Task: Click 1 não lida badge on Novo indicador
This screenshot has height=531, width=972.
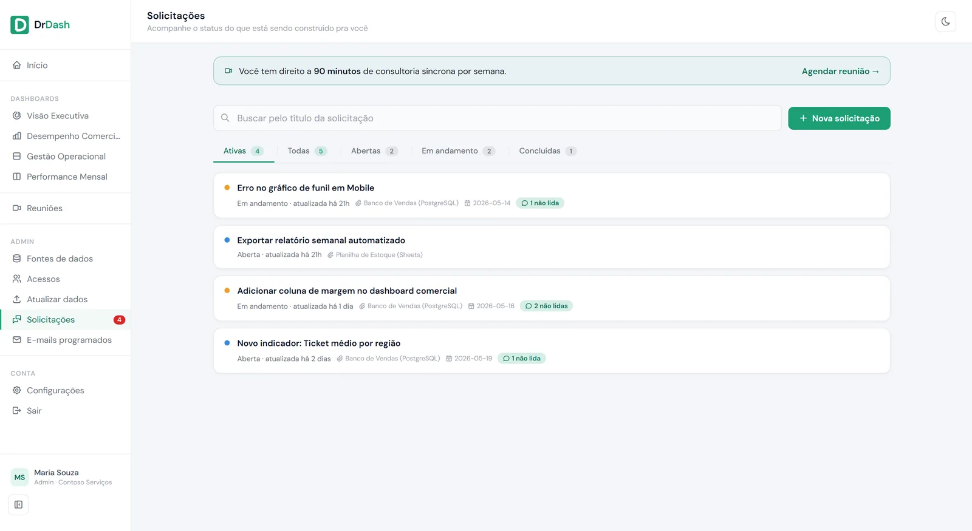Action: click(x=522, y=359)
